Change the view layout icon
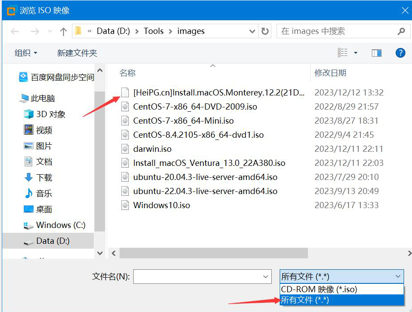The image size is (412, 312). tap(342, 53)
